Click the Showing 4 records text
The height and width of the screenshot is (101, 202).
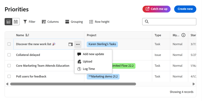point(182,92)
